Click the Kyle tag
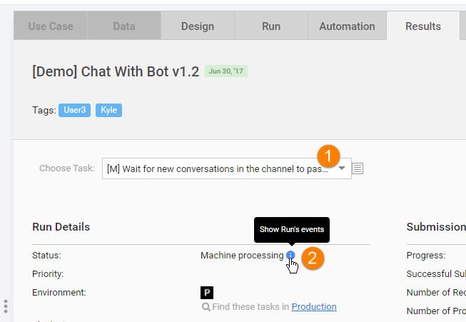Screen dimensions: 466x322 pyautogui.click(x=108, y=110)
